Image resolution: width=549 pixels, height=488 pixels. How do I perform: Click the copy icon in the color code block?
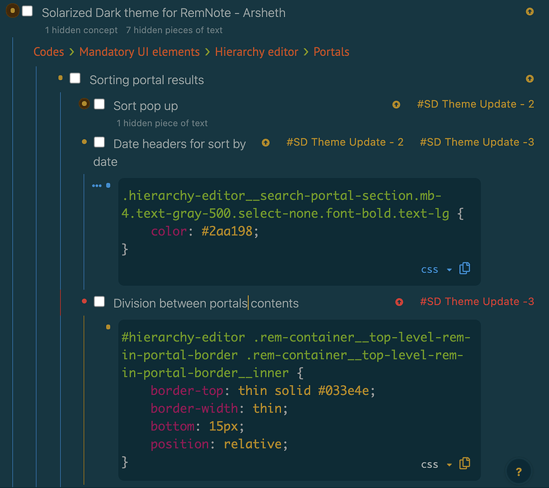[x=464, y=269]
